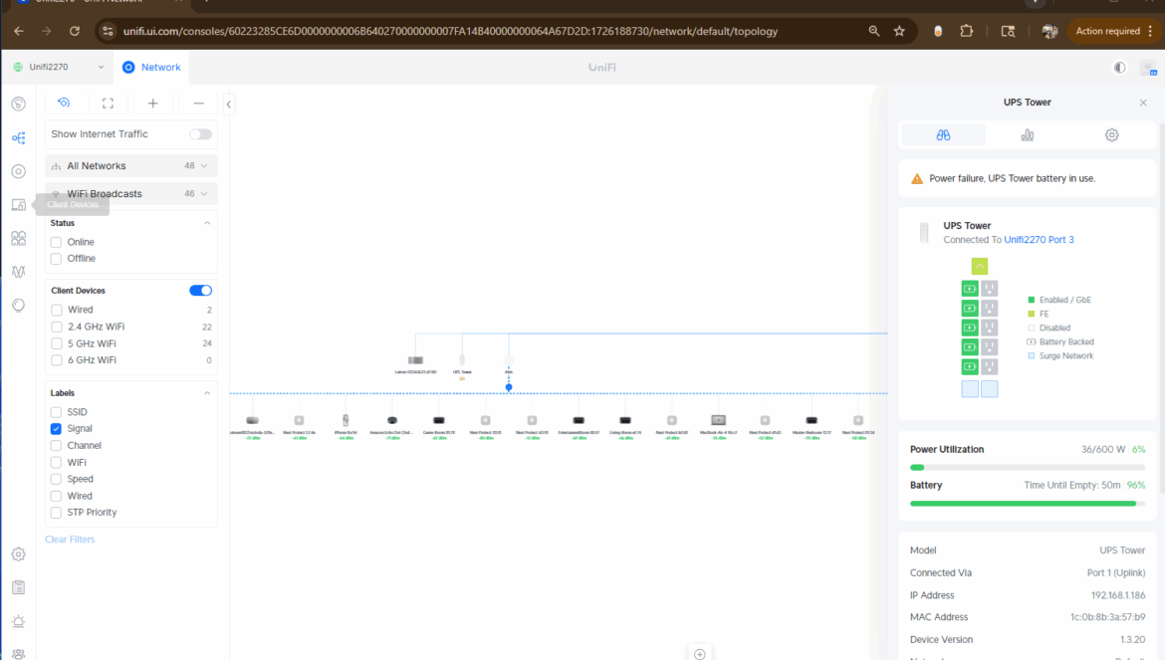This screenshot has width=1165, height=660.
Task: Open UPS Tower device settings gear
Action: tap(1111, 135)
